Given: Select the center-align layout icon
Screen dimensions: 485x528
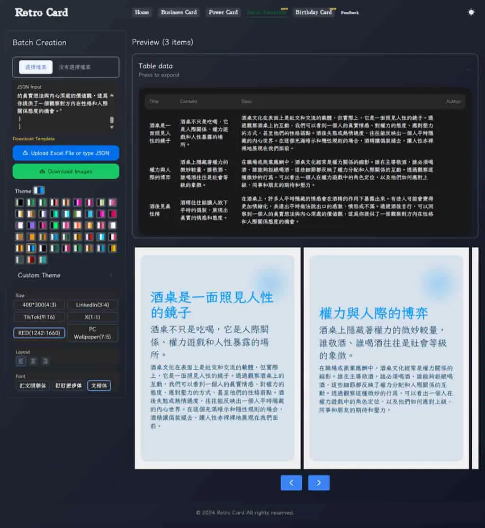Looking at the screenshot, I should [x=33, y=361].
